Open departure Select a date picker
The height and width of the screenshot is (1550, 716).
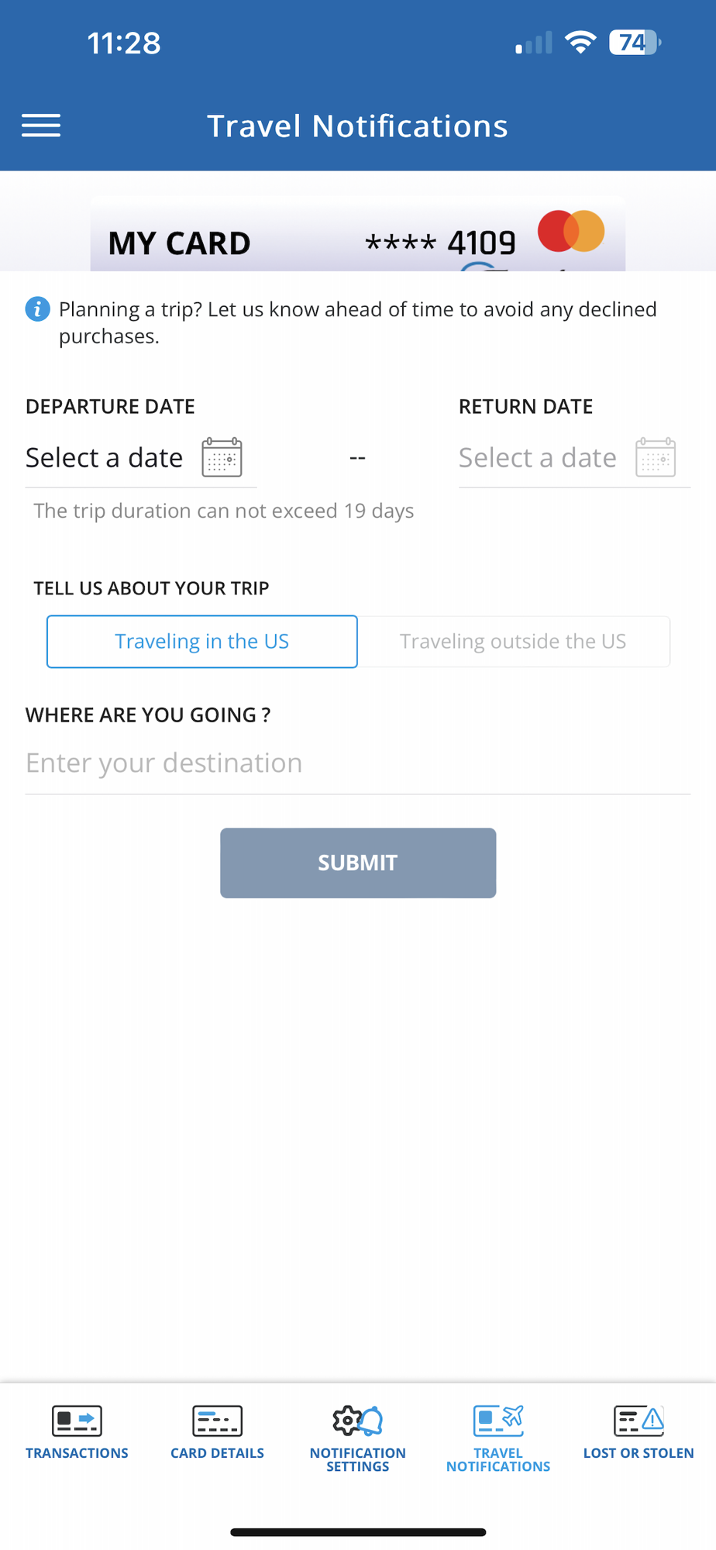coord(104,458)
